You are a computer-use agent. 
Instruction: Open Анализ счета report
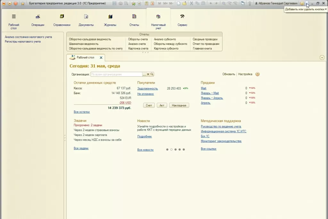pos(137,44)
